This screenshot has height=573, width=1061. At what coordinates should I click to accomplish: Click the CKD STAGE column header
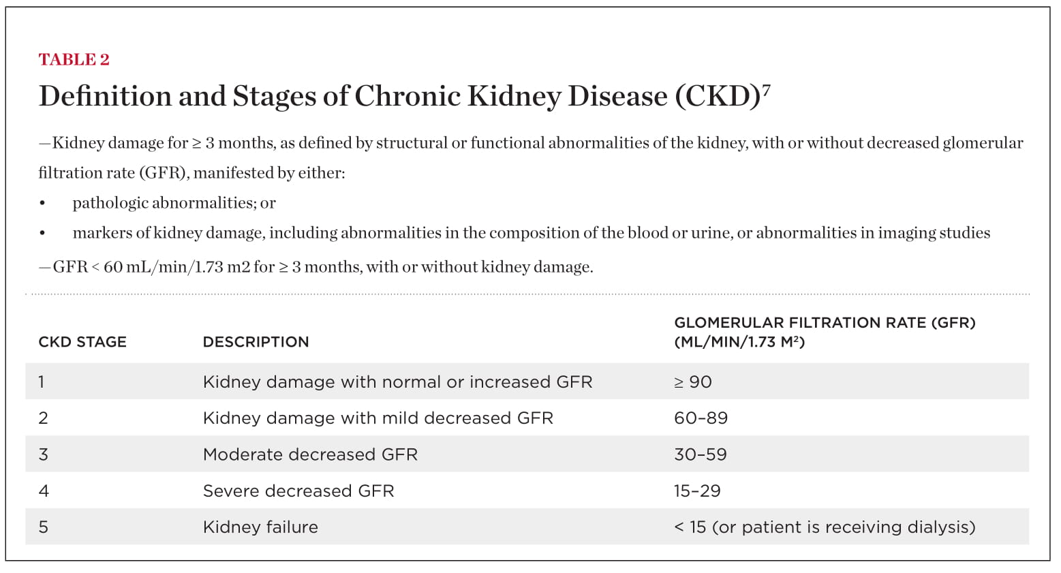(x=82, y=342)
